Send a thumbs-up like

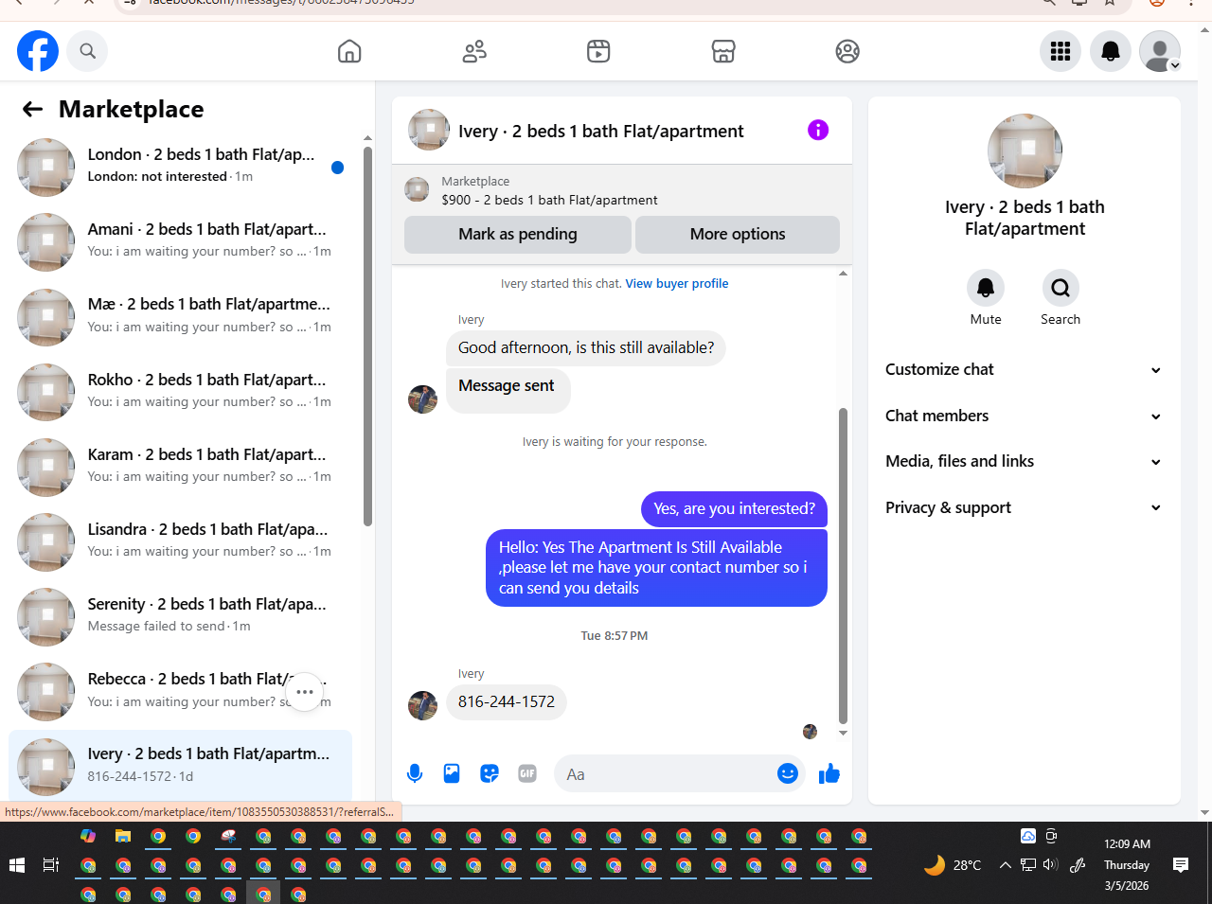click(829, 773)
